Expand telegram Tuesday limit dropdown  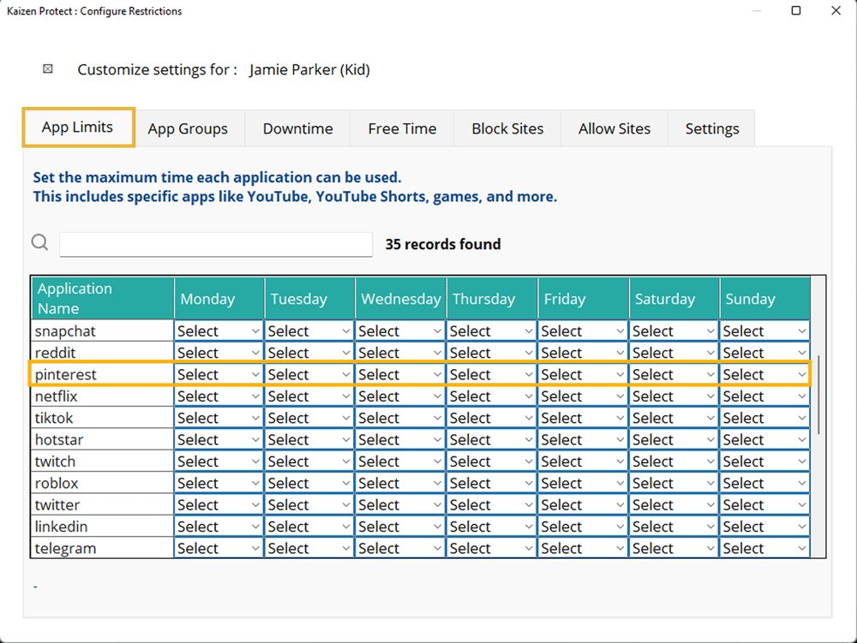309,549
